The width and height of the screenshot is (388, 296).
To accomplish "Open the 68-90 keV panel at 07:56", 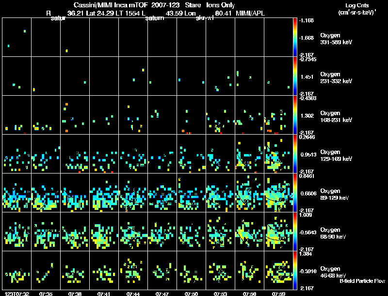I will [249, 231].
